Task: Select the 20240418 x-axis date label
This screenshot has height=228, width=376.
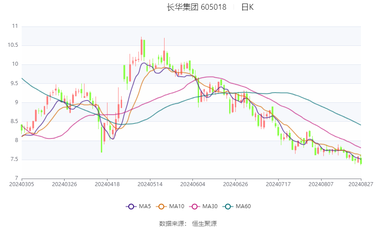Action: (107, 184)
